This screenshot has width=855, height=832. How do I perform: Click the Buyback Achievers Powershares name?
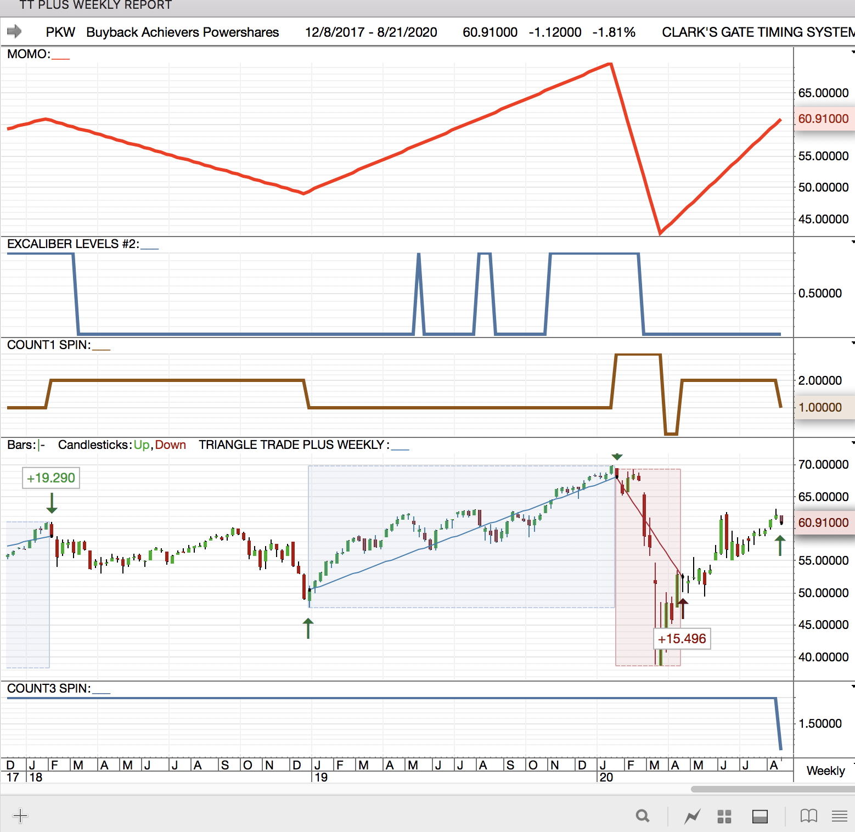tap(183, 32)
